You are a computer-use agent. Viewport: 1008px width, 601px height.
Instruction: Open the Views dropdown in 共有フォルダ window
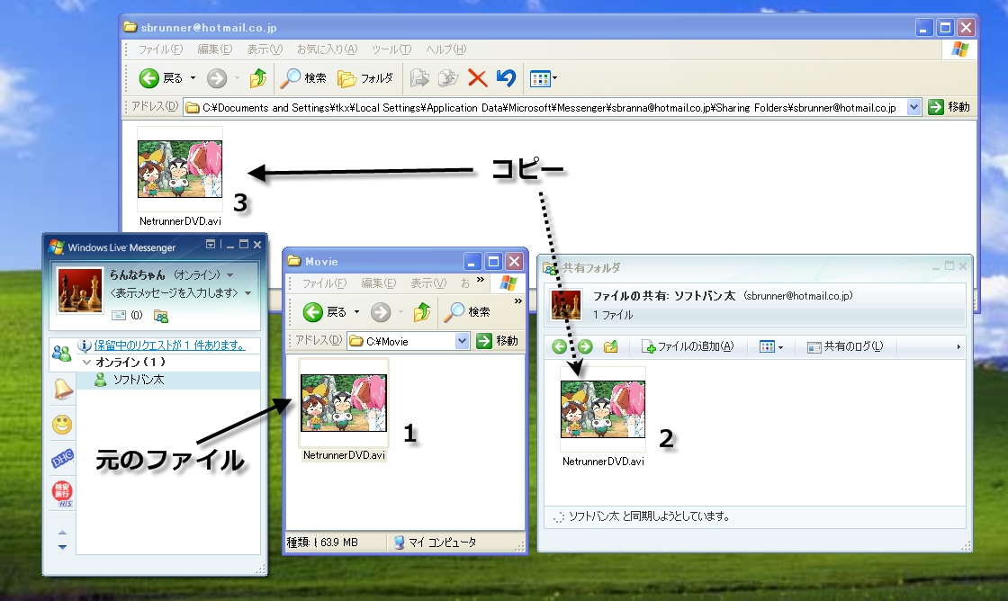click(771, 347)
